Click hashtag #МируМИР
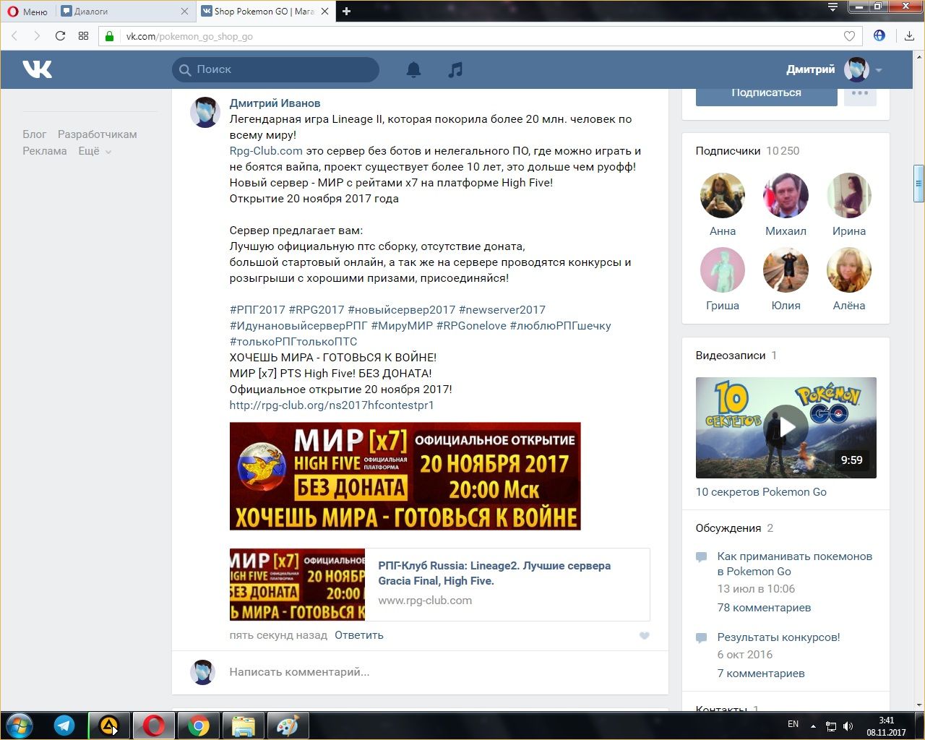The height and width of the screenshot is (740, 925). (x=402, y=326)
